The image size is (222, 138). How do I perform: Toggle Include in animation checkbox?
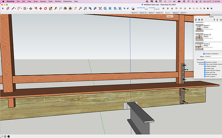coord(204,54)
